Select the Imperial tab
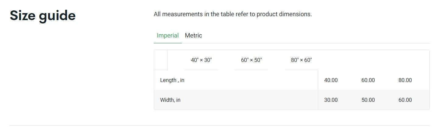The width and height of the screenshot is (437, 135). coord(167,35)
